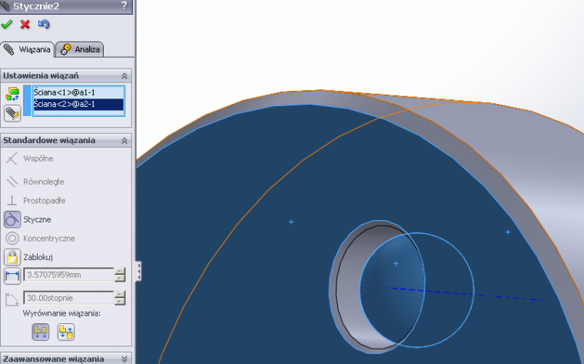
Task: Click the Wyrównanie wiązania label
Action: tap(61, 313)
